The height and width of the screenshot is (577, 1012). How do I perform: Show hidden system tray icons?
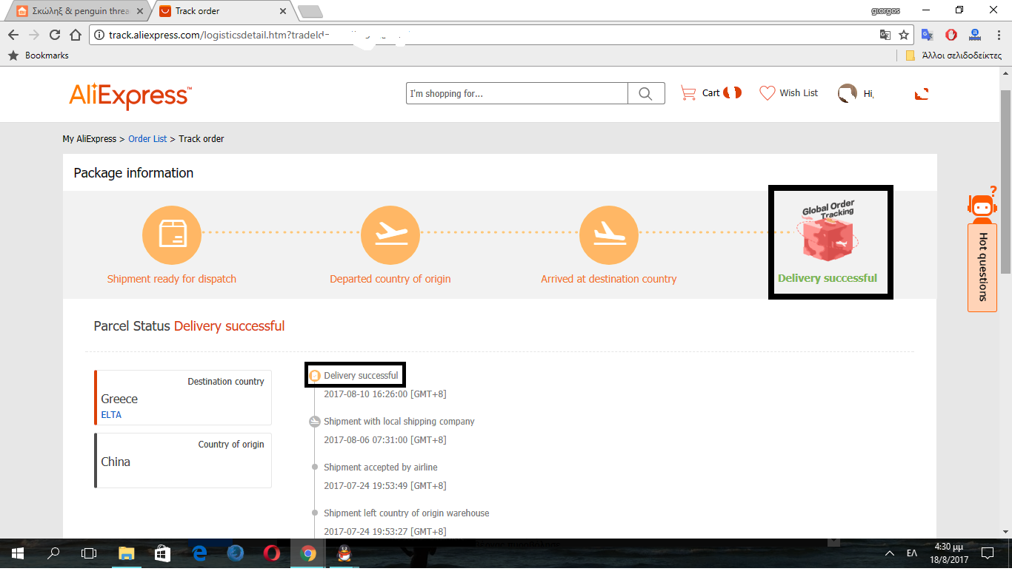890,553
